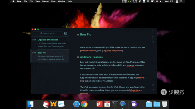The image size is (195, 109).
Task: Open the Ulysses butterfly app in Dock
Action: [x=53, y=104]
